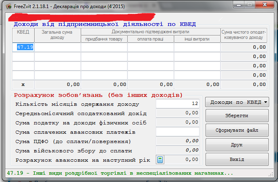Click first row інші витрати cell

(197, 47)
